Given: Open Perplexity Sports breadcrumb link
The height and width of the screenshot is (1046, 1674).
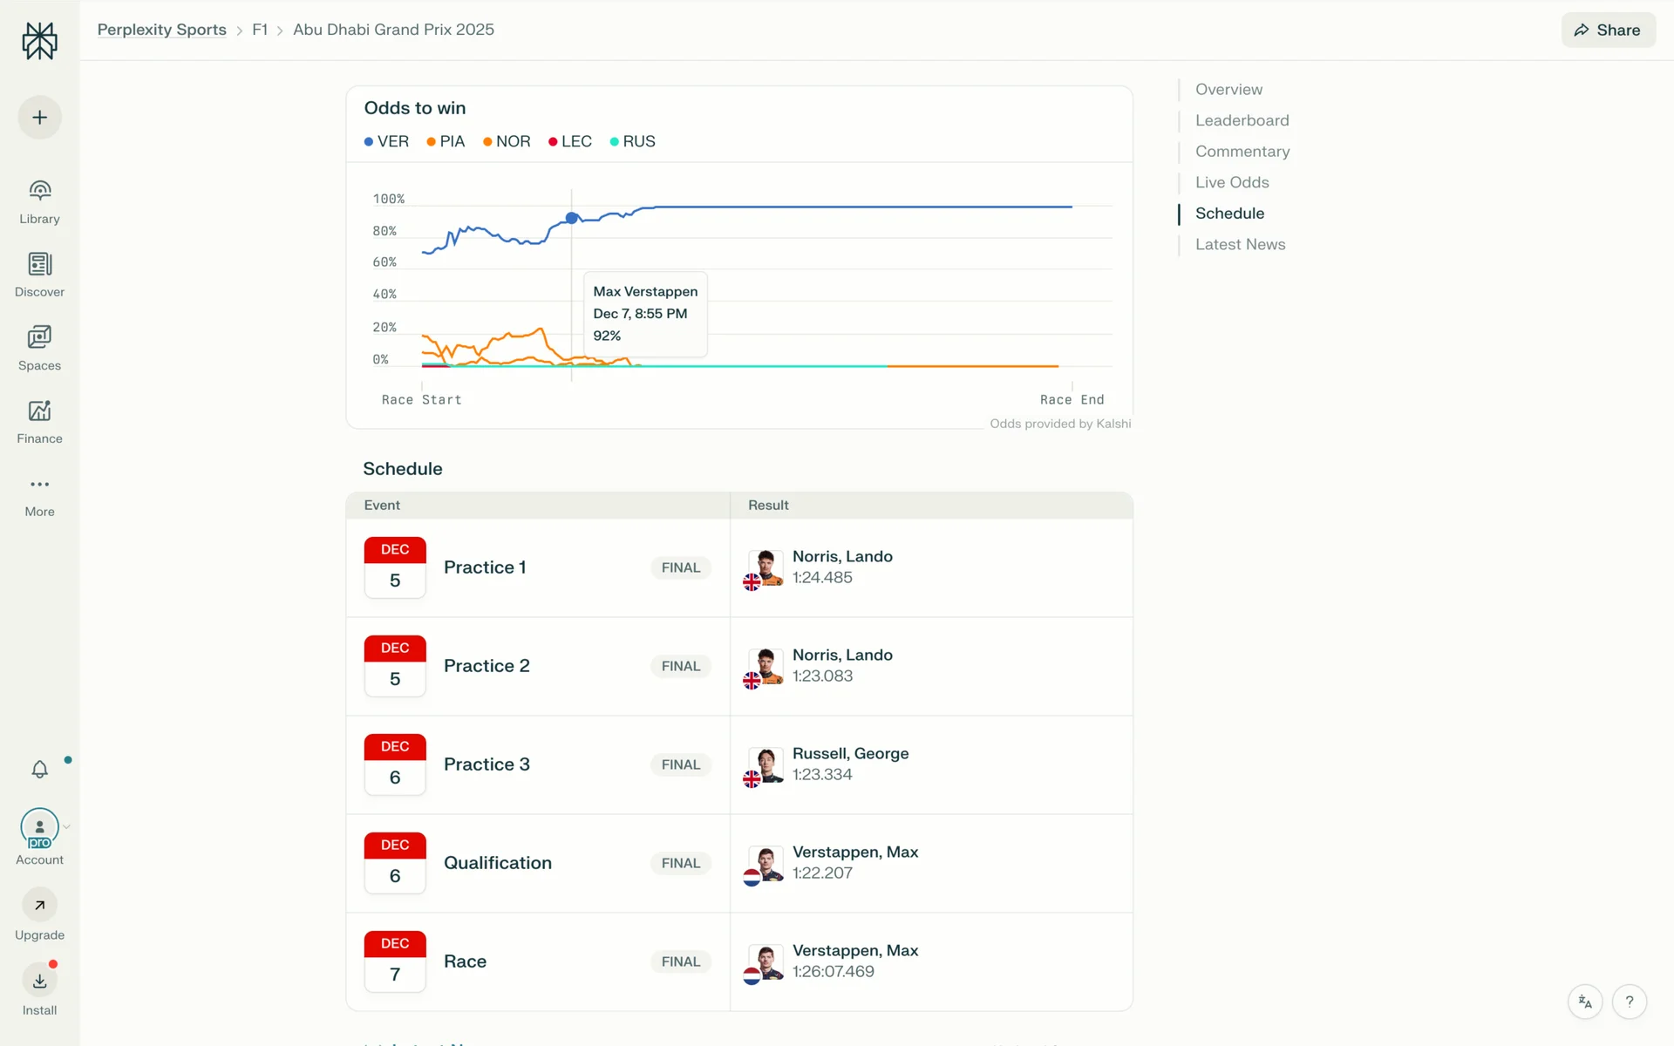Looking at the screenshot, I should click(x=161, y=30).
